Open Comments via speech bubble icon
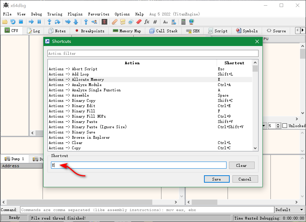Viewport: 306px width, 222px height. click(x=123, y=22)
